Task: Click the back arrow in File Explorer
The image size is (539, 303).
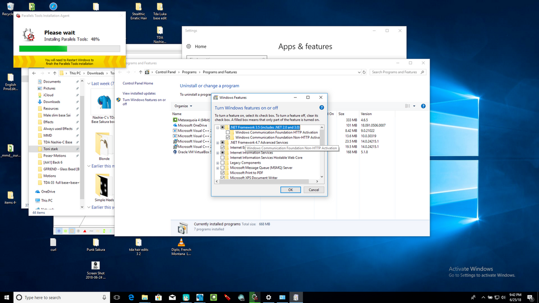Action: 34,73
